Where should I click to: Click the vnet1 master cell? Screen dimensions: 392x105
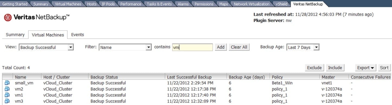coord(327,83)
